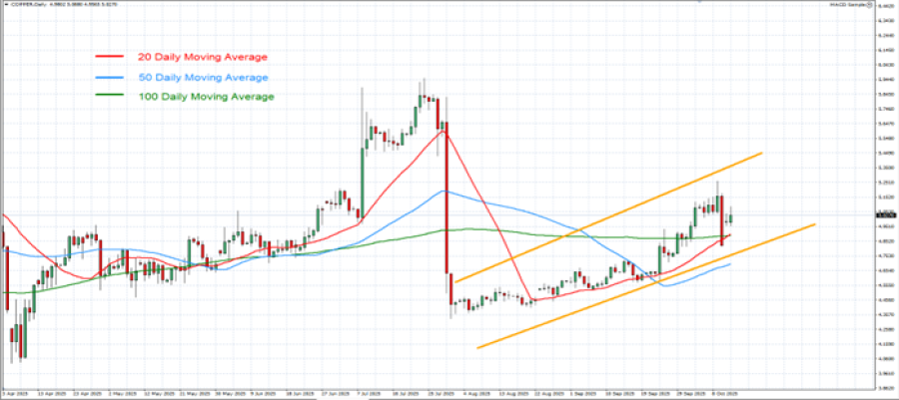Click the 20 Daily Moving Average legend text
This screenshot has height=400, width=899.
204,57
